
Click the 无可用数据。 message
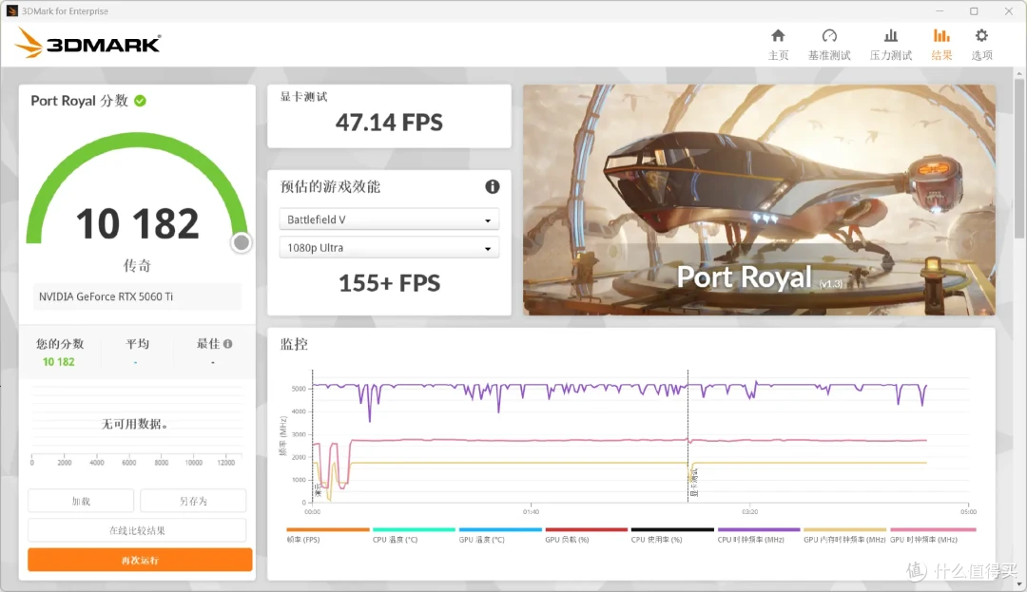pos(135,424)
